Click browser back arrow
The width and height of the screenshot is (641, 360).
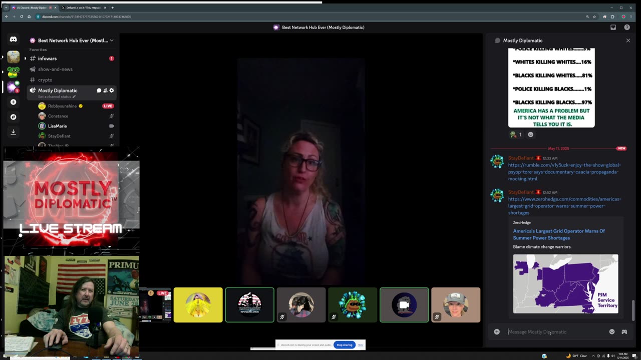click(6, 16)
